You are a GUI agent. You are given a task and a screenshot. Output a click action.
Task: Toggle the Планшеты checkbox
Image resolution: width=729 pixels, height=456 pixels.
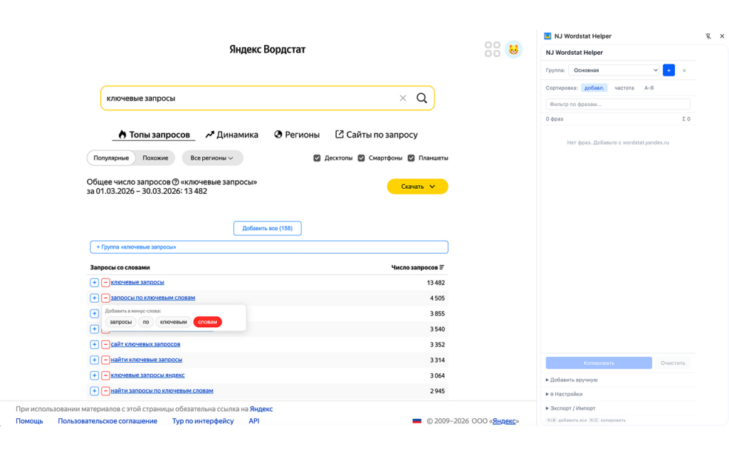411,158
